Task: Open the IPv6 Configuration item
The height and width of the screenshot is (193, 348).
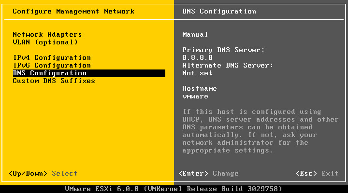Action: point(52,65)
